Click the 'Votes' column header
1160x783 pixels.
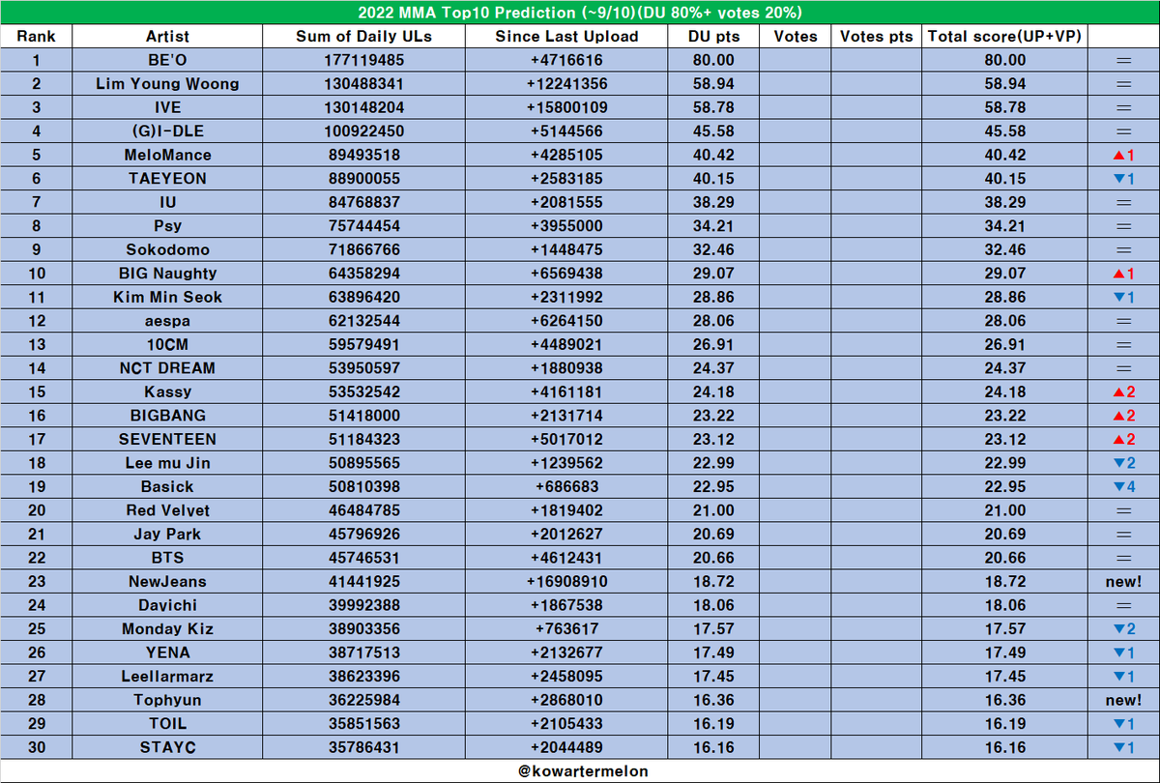[796, 37]
